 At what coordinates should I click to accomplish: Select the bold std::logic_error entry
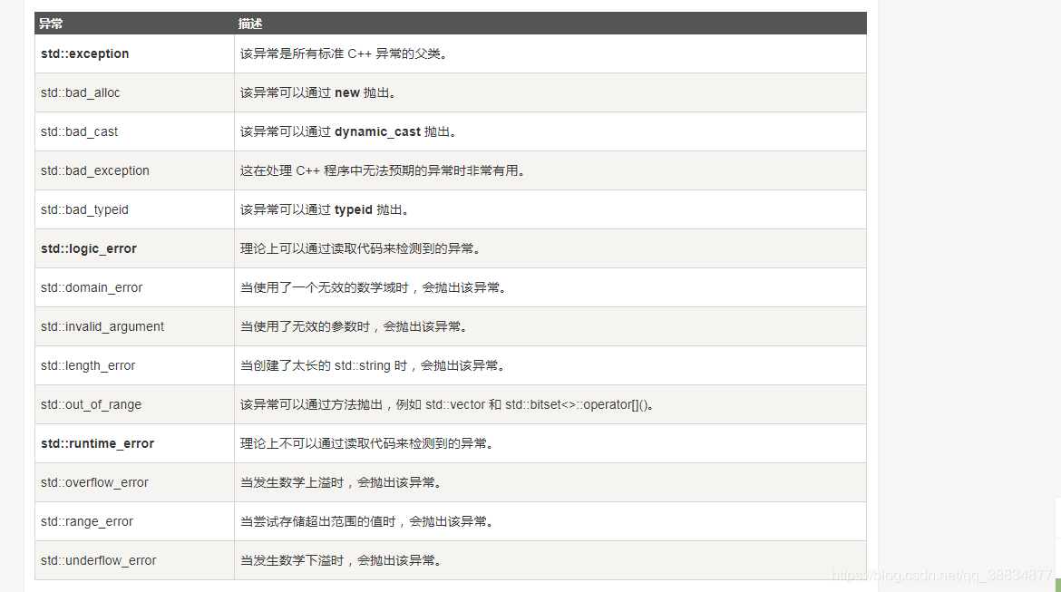tap(87, 248)
